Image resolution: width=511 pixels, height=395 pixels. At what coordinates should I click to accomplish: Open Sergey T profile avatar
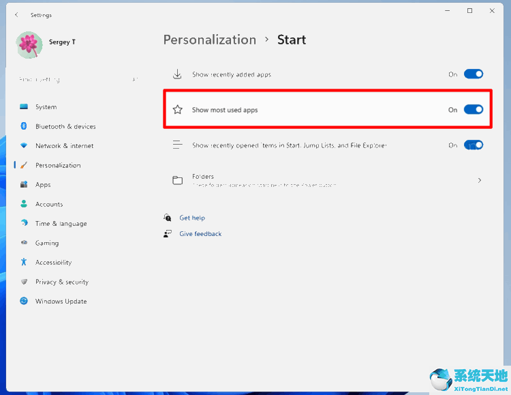(x=29, y=45)
